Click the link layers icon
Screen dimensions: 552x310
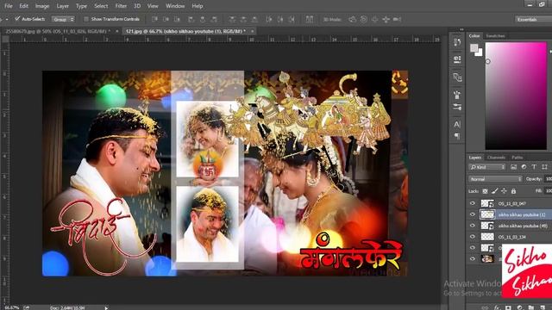[x=486, y=307]
